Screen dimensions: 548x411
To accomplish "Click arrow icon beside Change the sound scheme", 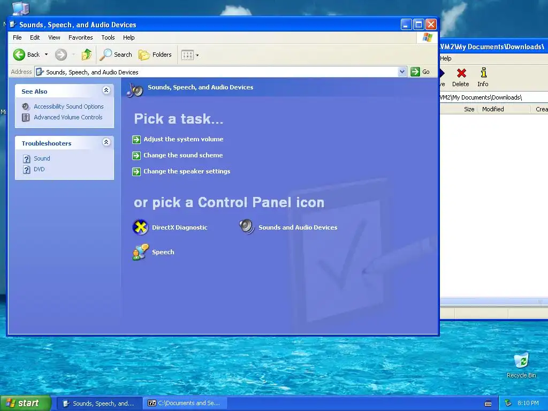I will [136, 156].
